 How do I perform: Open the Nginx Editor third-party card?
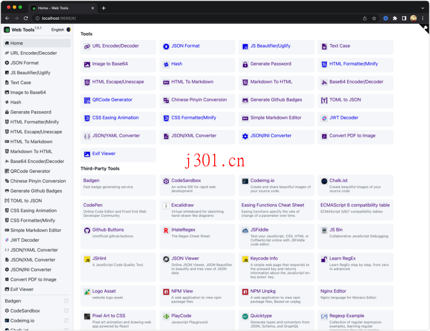355,296
